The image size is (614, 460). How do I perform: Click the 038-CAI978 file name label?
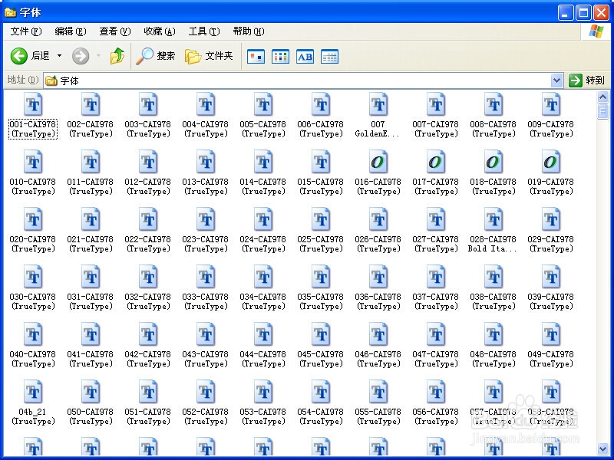coord(494,301)
